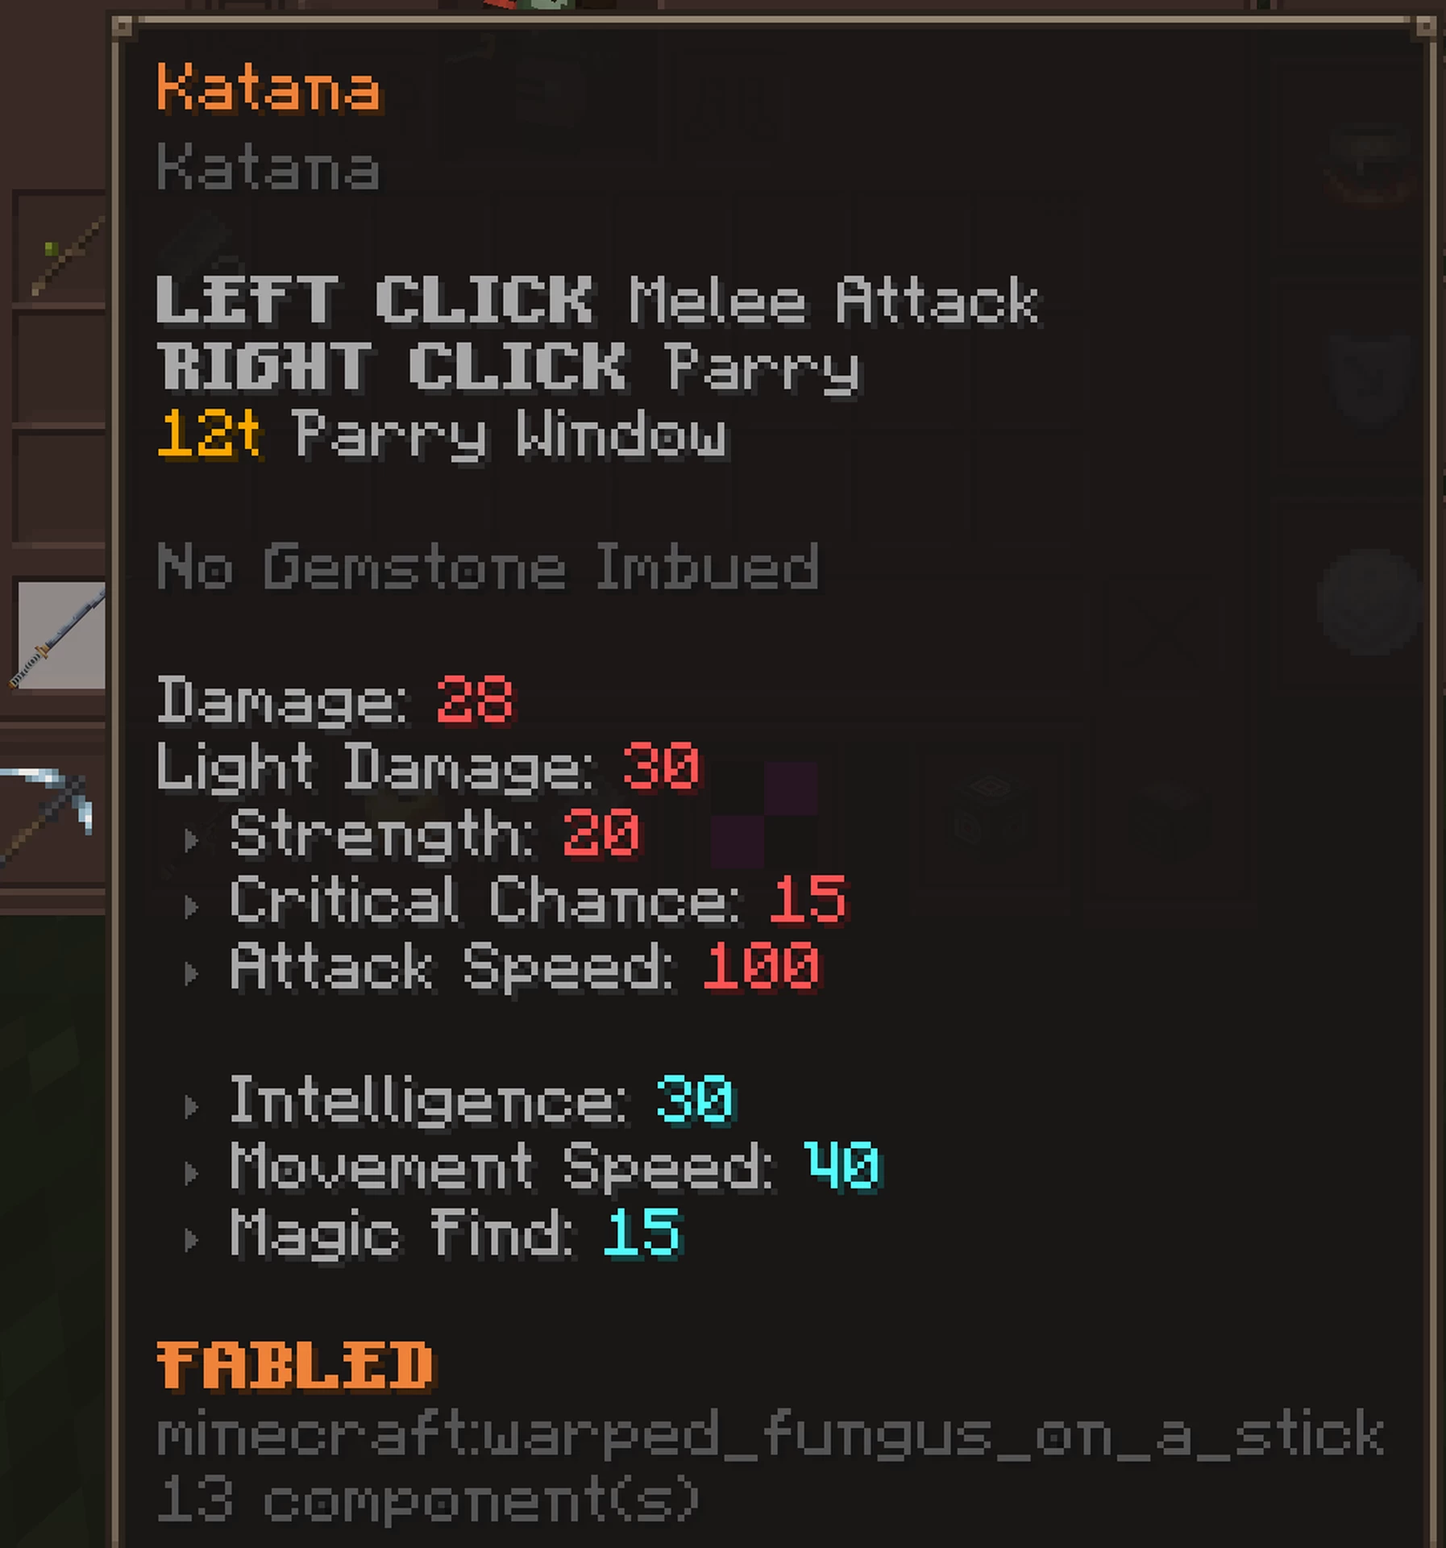Click the dimmed round gray orb icon

pyautogui.click(x=1369, y=601)
